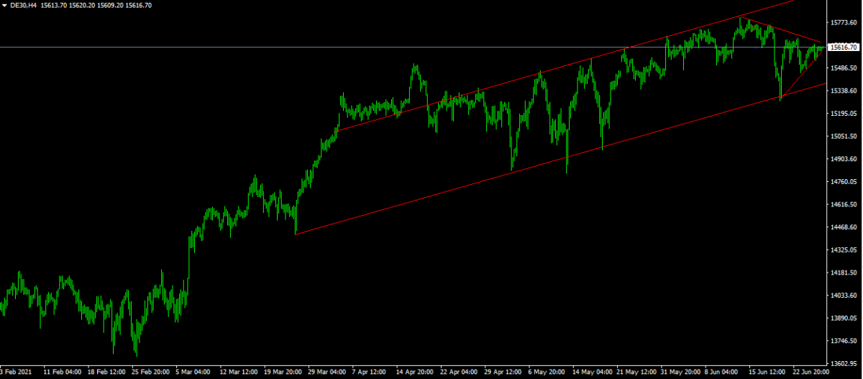863x379 pixels.
Task: Click the 15773.60 price axis label
Action: (844, 23)
